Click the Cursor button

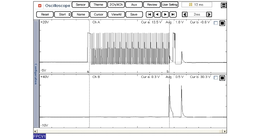[x=99, y=14]
